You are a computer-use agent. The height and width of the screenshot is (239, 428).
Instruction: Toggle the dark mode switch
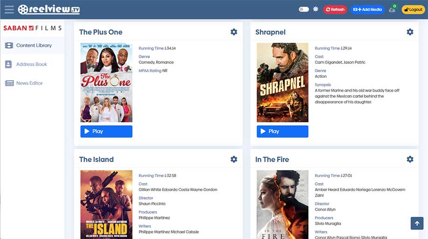304,9
